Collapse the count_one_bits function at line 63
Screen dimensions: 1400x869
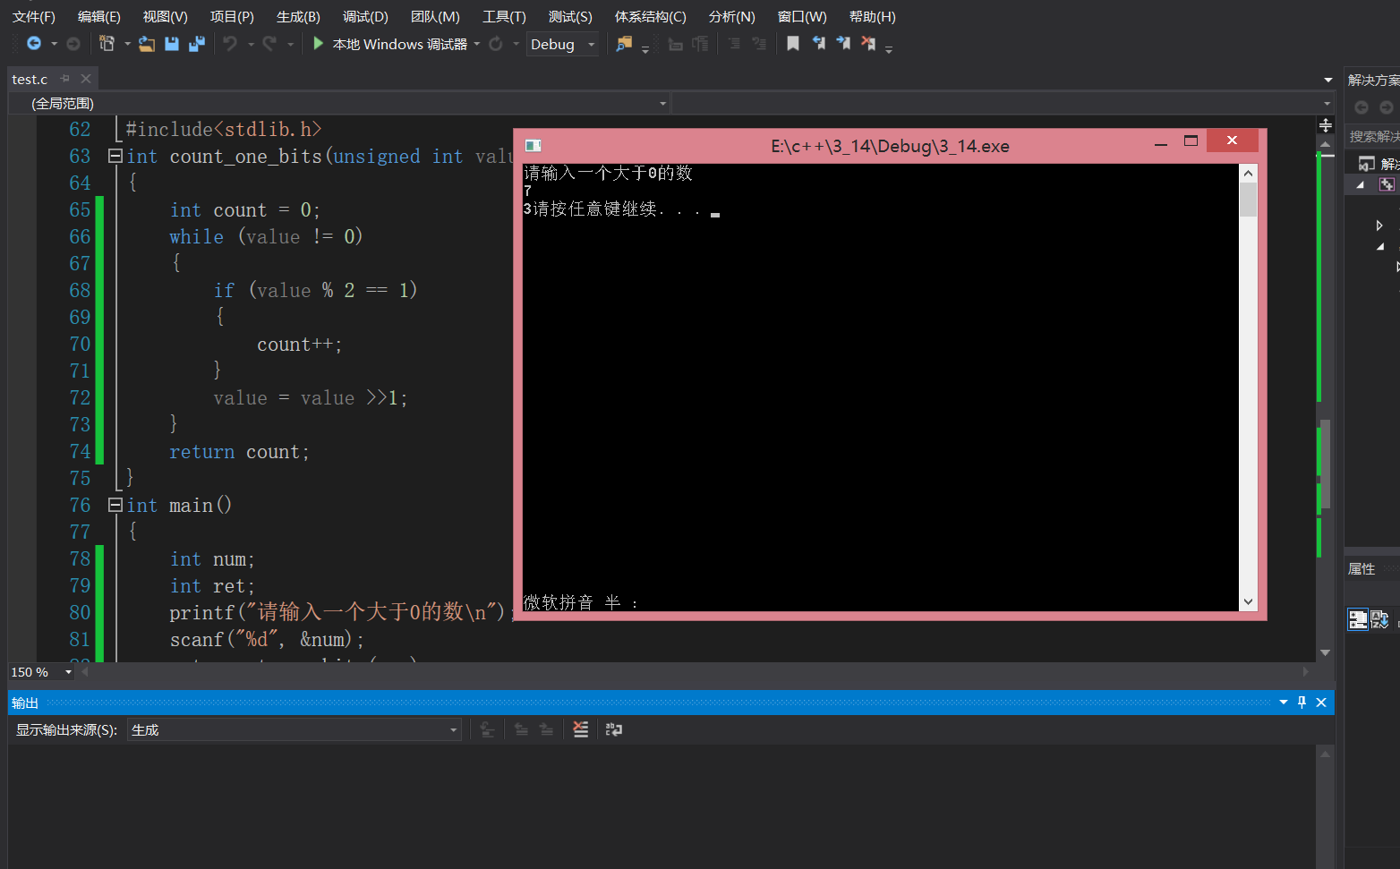[115, 156]
